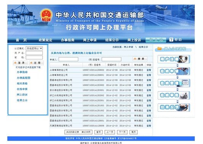The width and height of the screenshot is (203, 144).
Task: Click the 下一页 pagination button
Action: (x=122, y=132)
